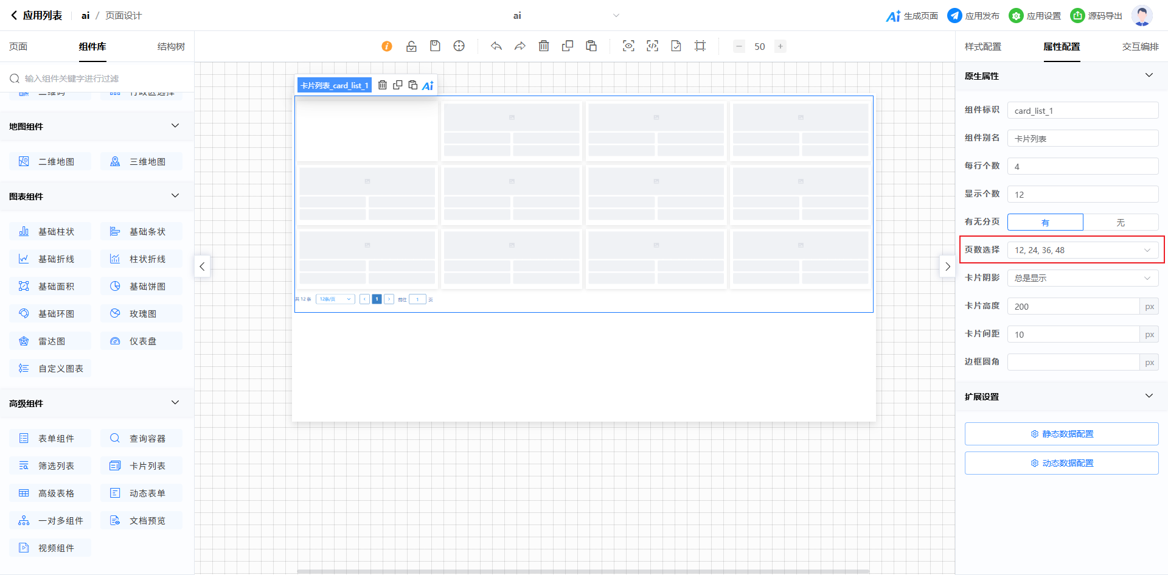Switch to the 样式配置 tab
Viewport: 1168px width, 575px height.
[x=982, y=47]
